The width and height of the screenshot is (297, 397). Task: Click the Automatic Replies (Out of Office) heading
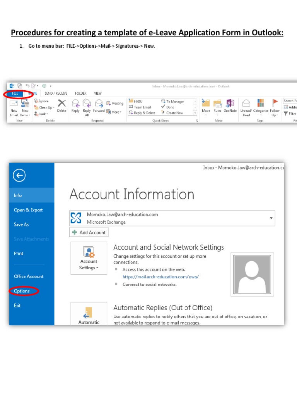pos(163,307)
